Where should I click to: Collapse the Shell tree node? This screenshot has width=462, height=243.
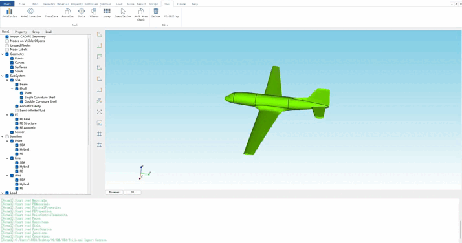(x=12, y=89)
